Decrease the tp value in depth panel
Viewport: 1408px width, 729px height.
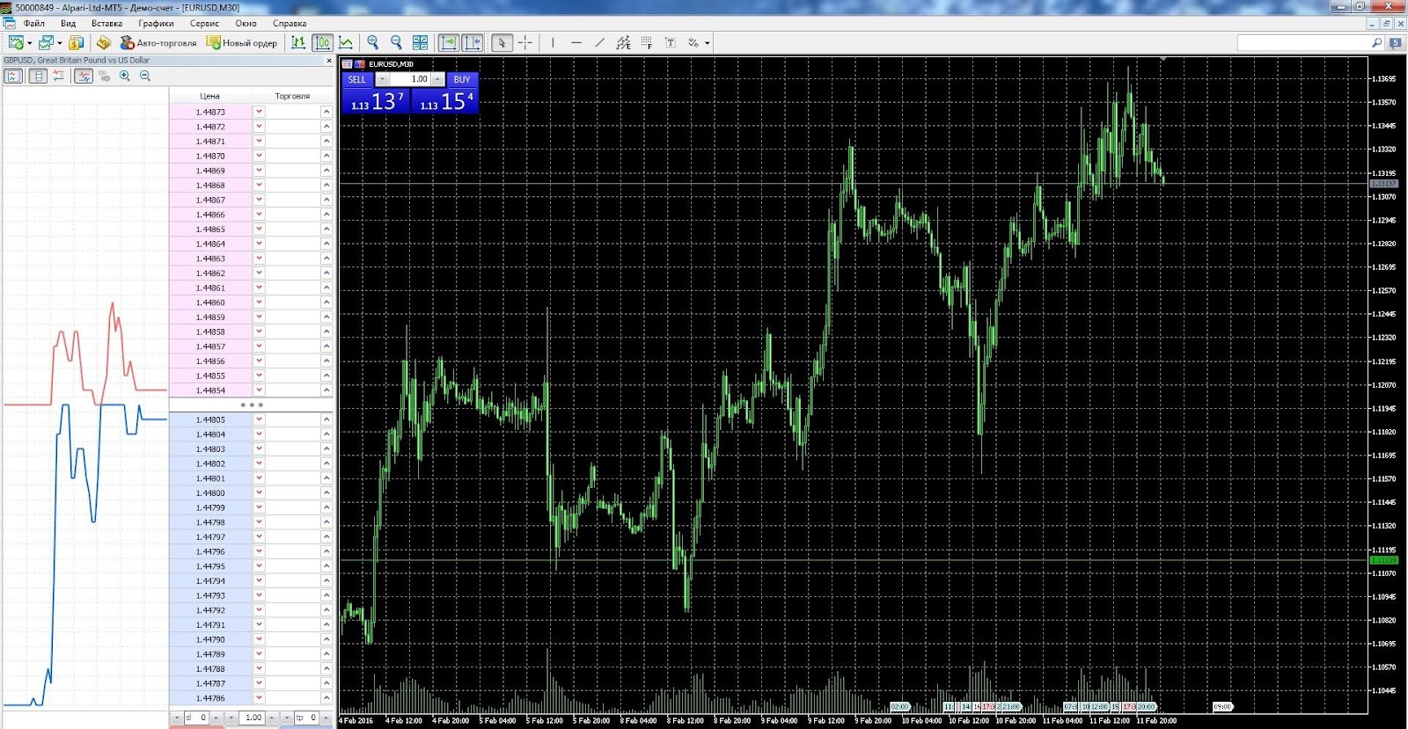click(287, 718)
